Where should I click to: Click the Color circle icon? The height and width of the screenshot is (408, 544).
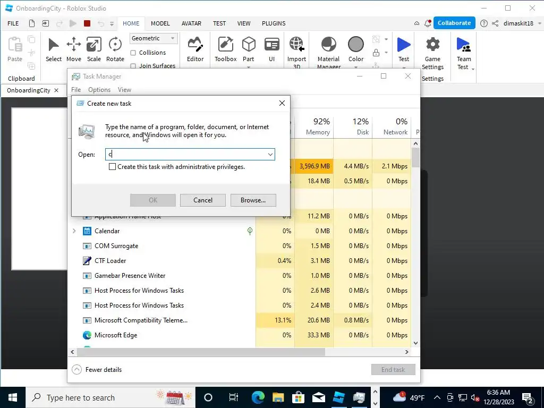pos(355,45)
